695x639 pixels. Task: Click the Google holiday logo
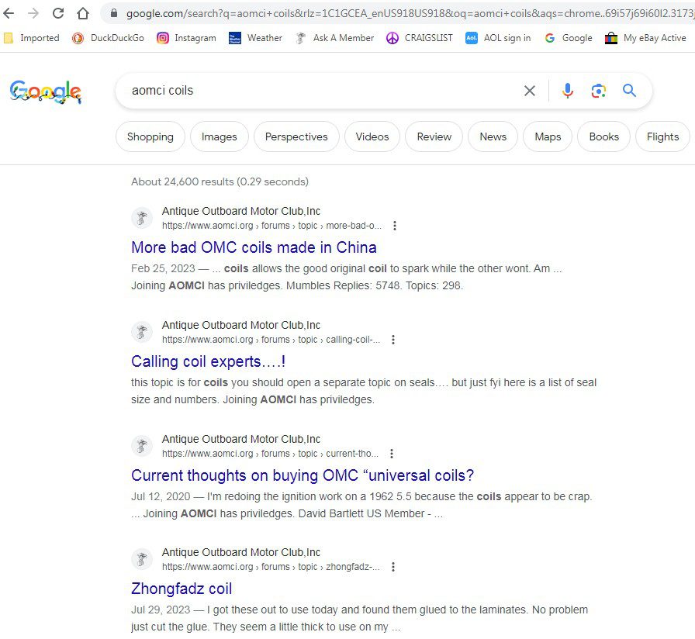(46, 92)
